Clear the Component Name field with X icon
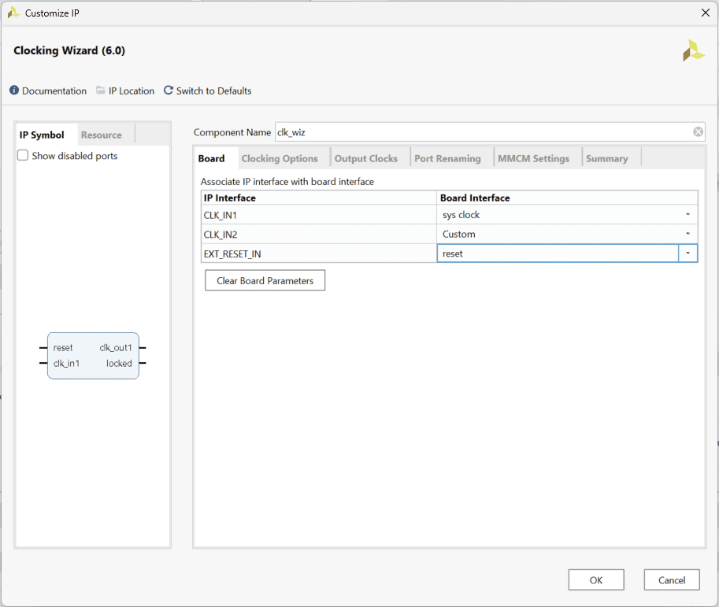Screen dimensions: 719x607 pyautogui.click(x=698, y=132)
